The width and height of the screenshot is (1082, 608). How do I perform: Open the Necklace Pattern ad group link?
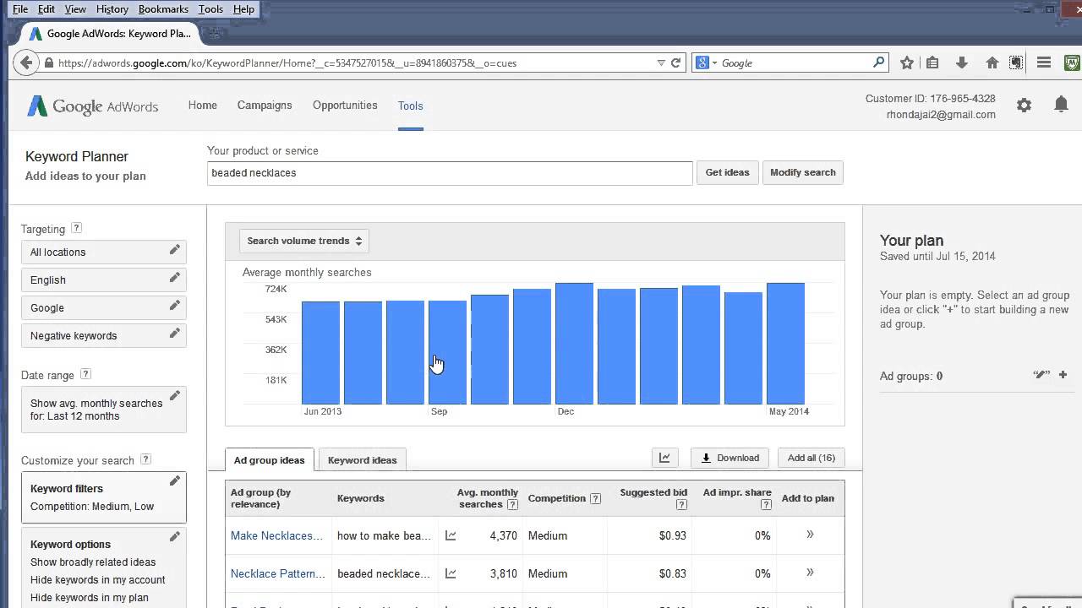click(277, 573)
